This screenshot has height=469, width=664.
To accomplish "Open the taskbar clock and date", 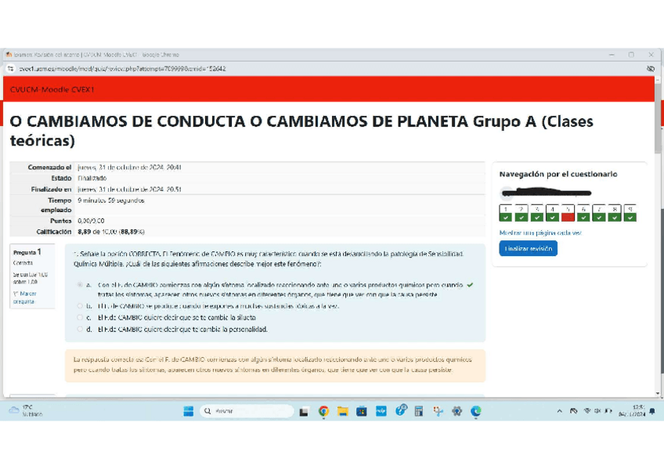I will click(x=632, y=411).
